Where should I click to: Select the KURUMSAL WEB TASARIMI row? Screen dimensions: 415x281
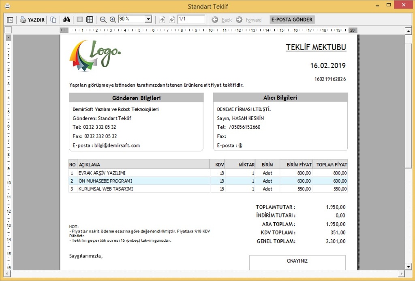click(x=208, y=189)
